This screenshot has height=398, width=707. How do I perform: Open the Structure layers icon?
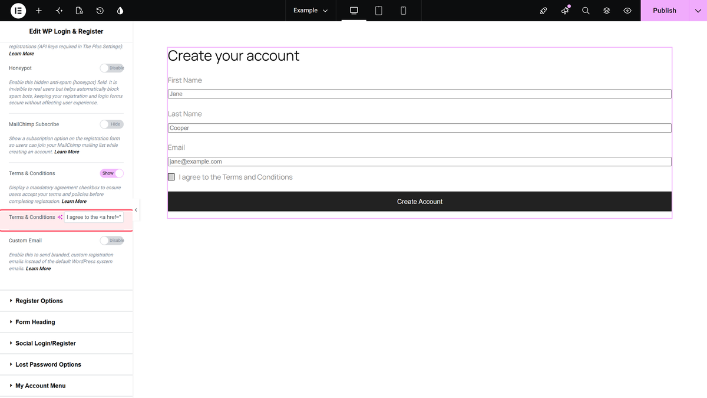pyautogui.click(x=607, y=11)
